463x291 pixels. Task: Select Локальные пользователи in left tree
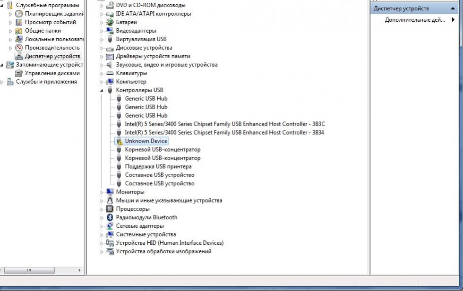(x=54, y=39)
